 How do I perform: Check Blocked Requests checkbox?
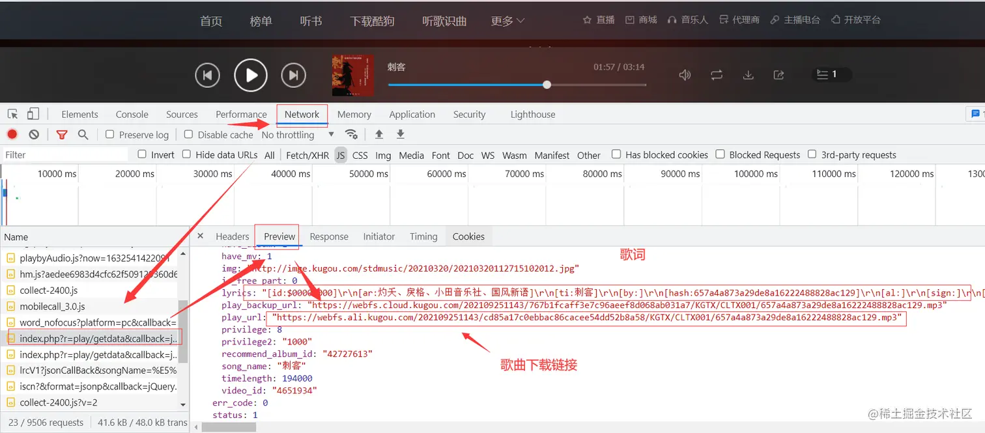pyautogui.click(x=721, y=154)
